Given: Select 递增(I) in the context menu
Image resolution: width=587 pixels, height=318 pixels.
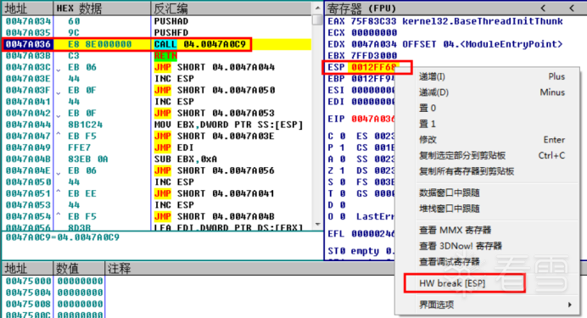Looking at the screenshot, I should [x=432, y=76].
